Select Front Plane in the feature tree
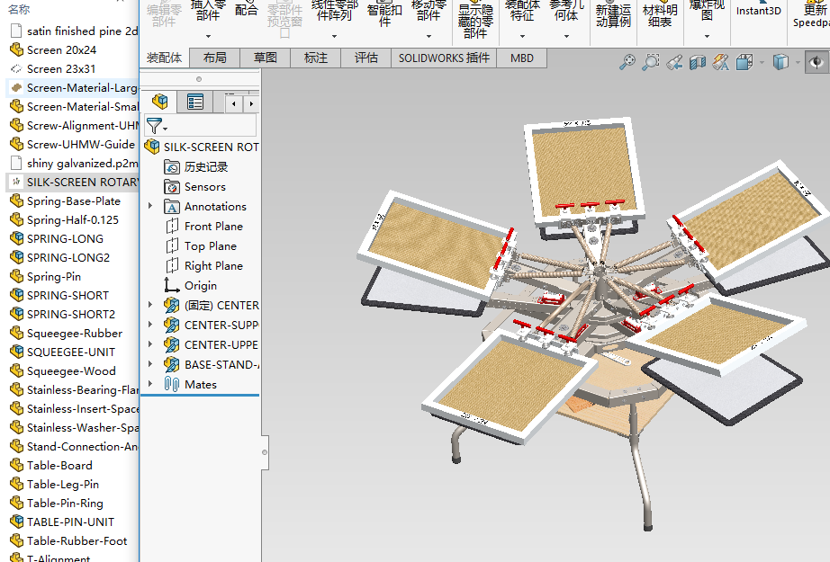 tap(213, 227)
